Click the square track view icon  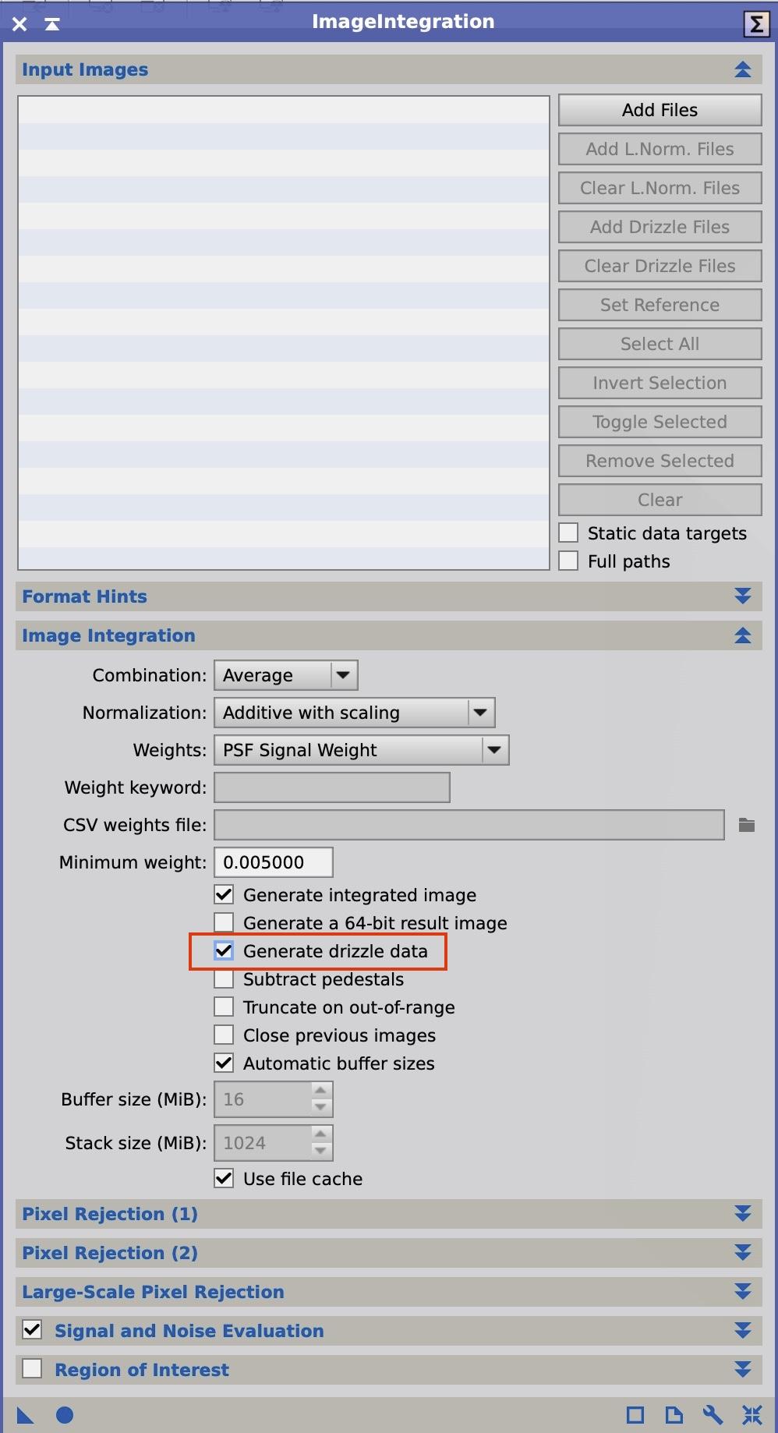pyautogui.click(x=635, y=1415)
